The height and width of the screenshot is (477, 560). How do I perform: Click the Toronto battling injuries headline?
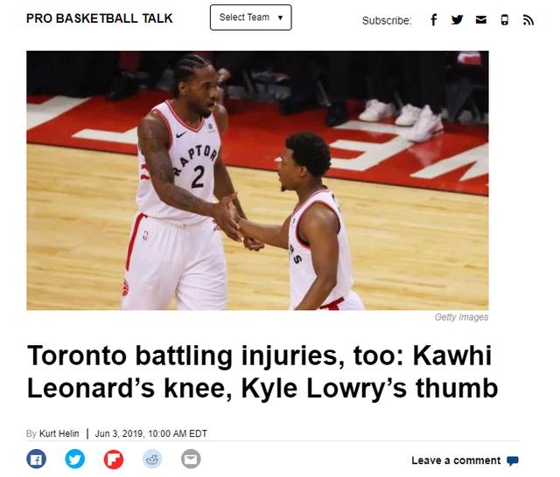click(262, 371)
